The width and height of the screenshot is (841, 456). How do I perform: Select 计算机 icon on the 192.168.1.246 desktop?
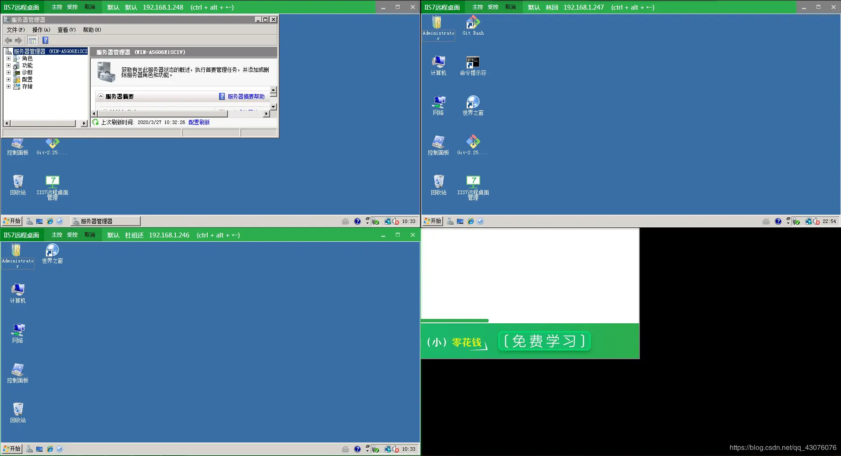(18, 293)
